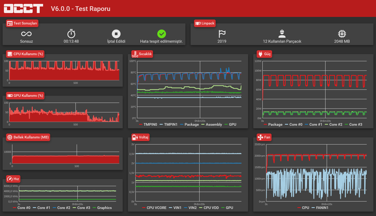Click the 00:13:48 duration value

tap(71, 41)
